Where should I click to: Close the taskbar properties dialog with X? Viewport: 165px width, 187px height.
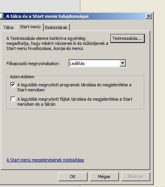149,16
